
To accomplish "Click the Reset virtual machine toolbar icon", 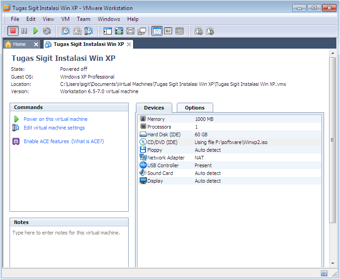I will click(x=47, y=31).
